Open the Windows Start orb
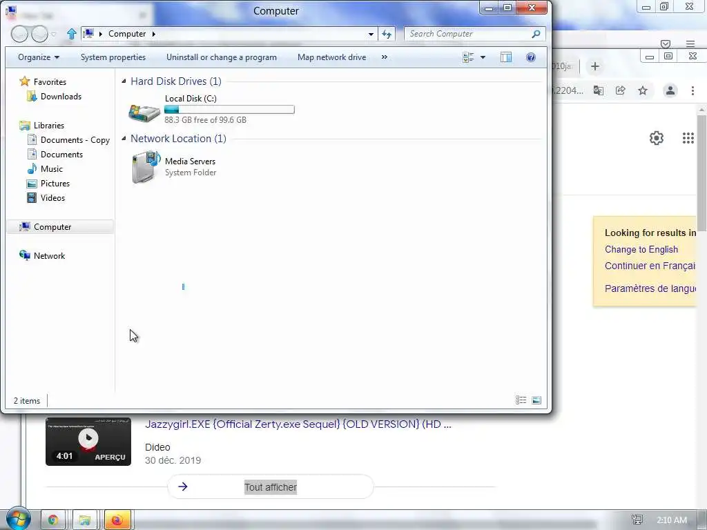Viewport: 707px width, 530px height. [18, 518]
